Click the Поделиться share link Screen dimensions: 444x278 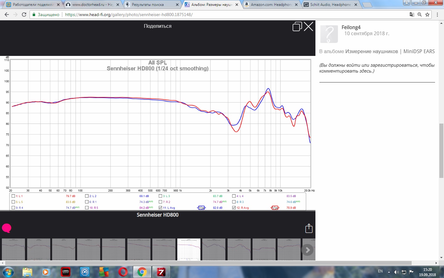point(158,26)
